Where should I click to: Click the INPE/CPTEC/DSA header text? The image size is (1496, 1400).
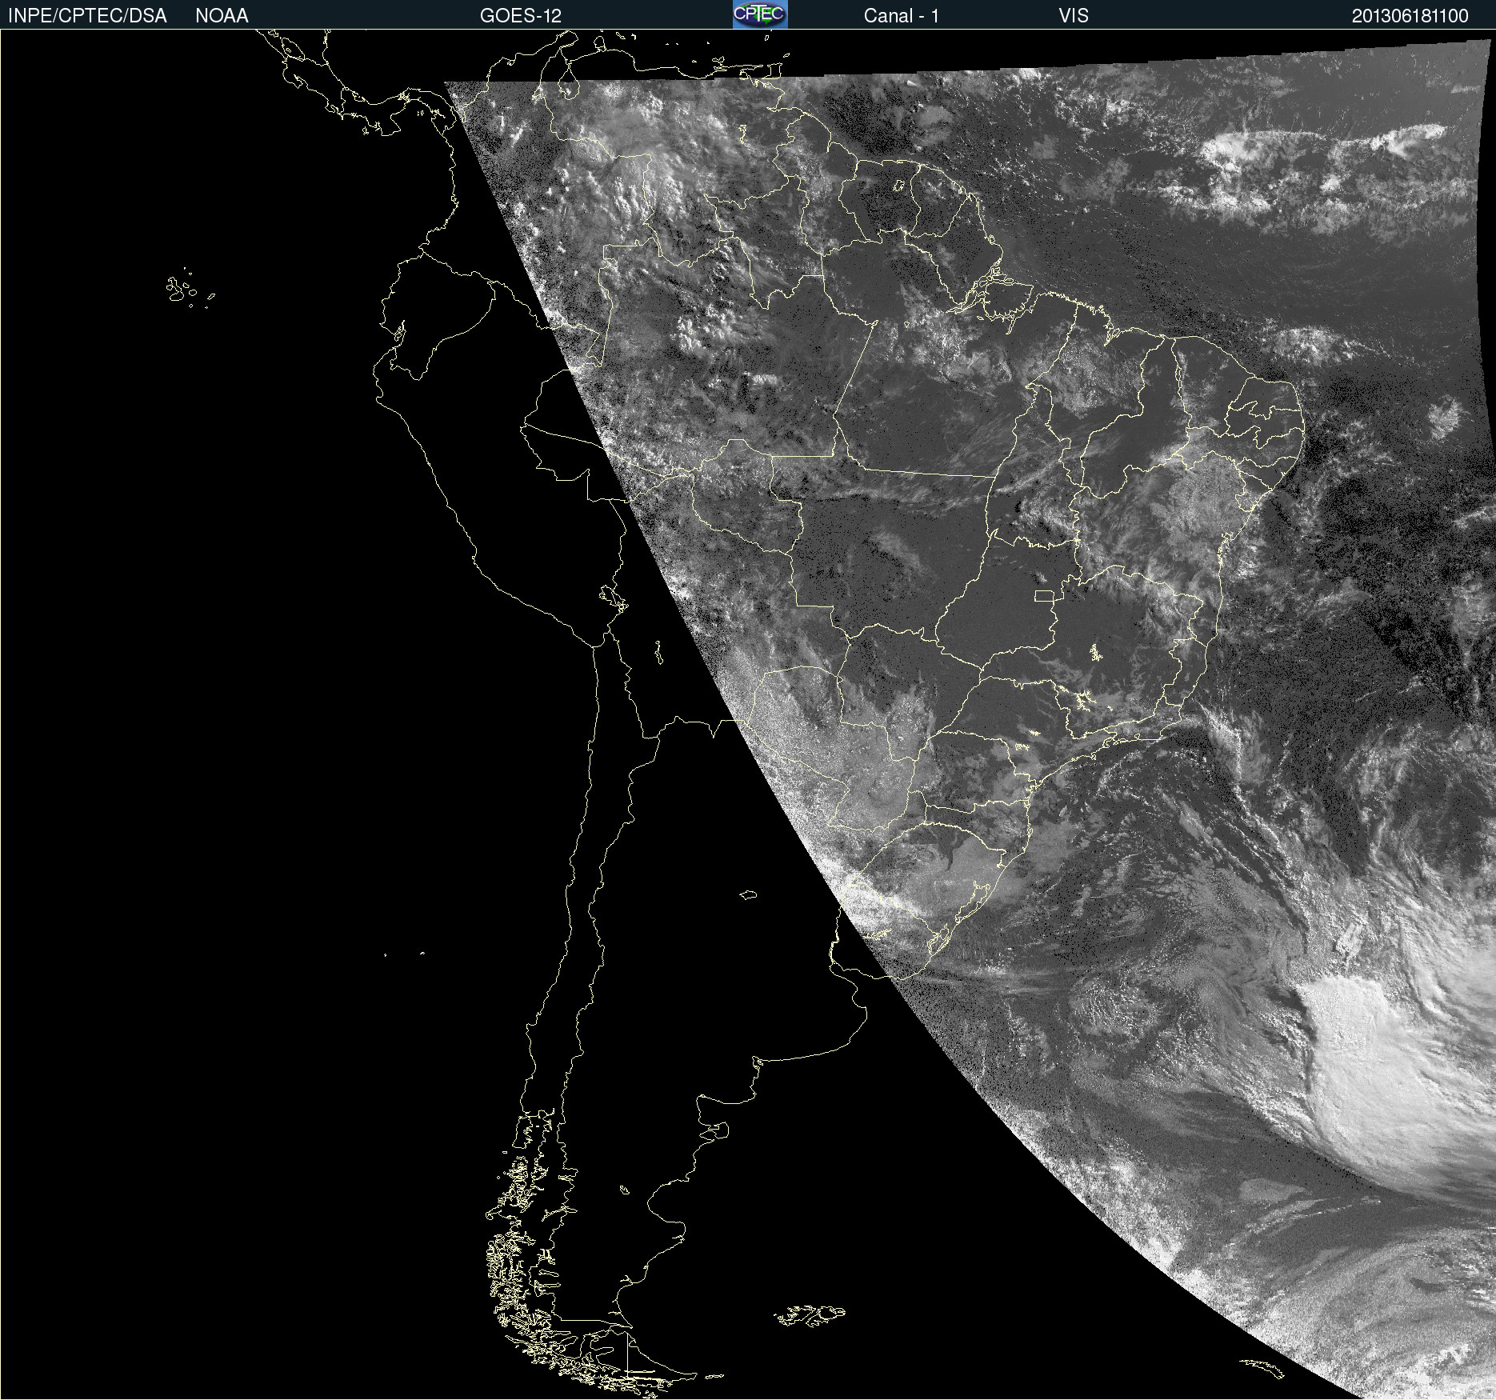pyautogui.click(x=87, y=16)
